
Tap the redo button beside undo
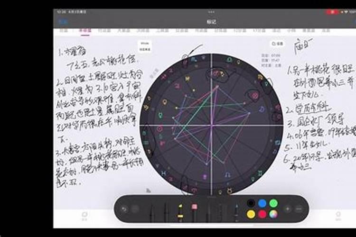coord(135,209)
